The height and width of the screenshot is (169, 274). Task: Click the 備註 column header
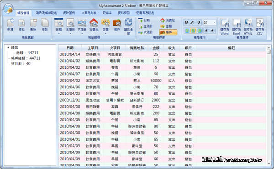[x=232, y=48]
